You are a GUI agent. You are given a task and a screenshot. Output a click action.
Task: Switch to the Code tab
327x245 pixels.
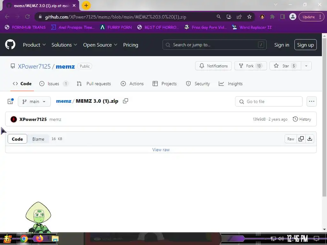(x=22, y=84)
